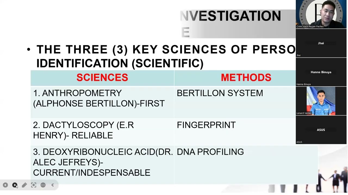Select CrimCoach Reyjan Paches video tile
Viewport: 348px width, 195px height.
321,14
